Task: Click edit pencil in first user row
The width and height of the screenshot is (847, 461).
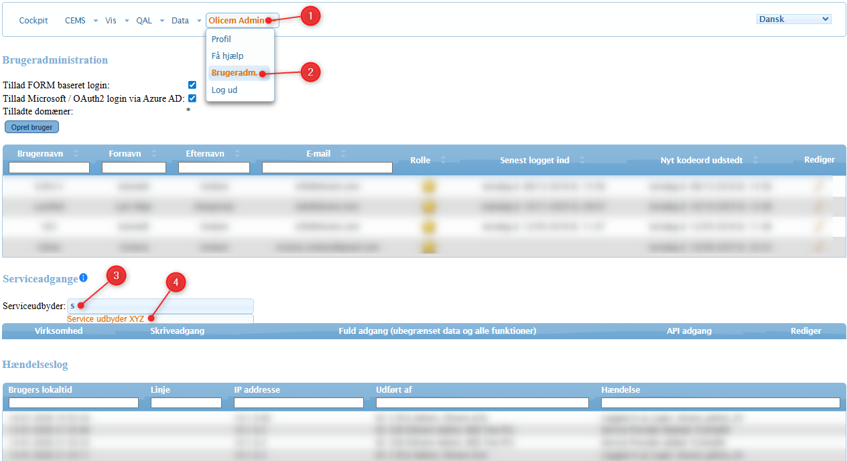Action: 818,187
